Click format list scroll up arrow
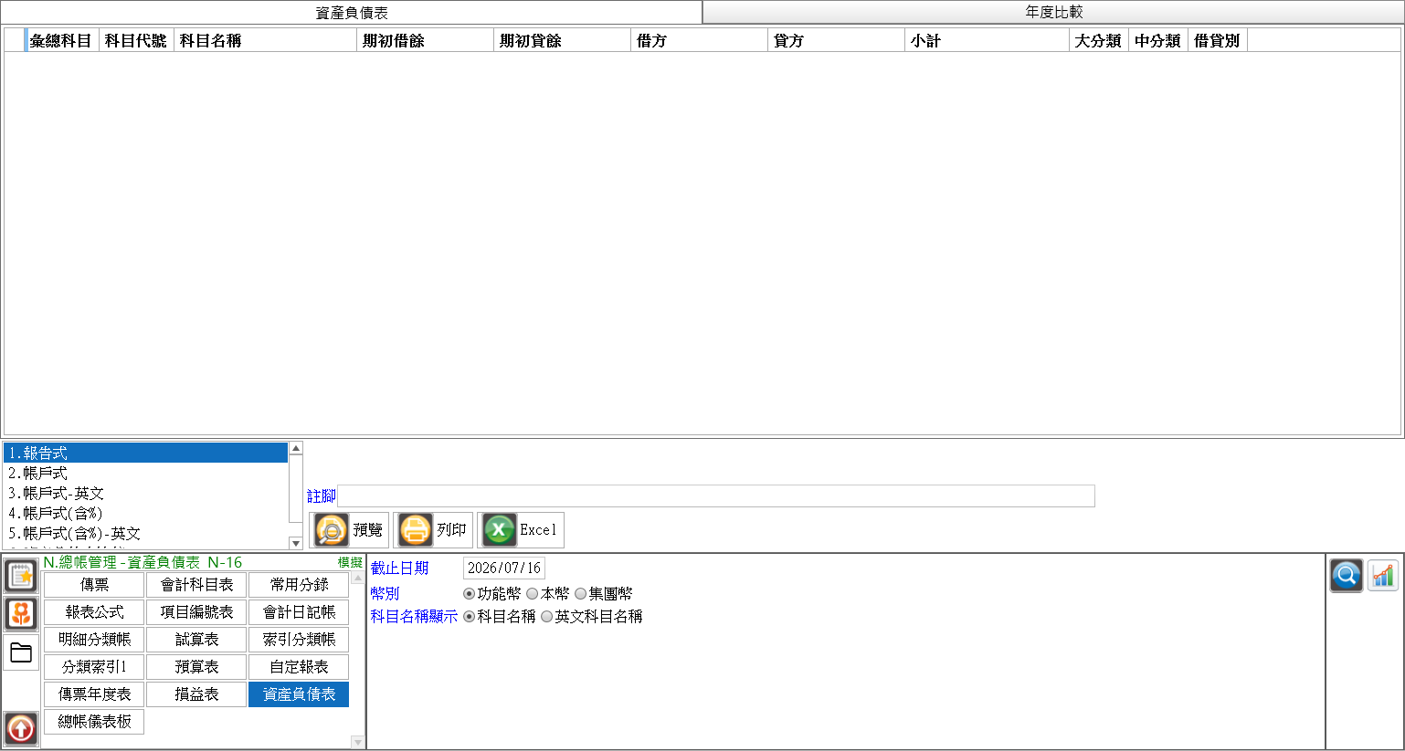 pos(295,448)
